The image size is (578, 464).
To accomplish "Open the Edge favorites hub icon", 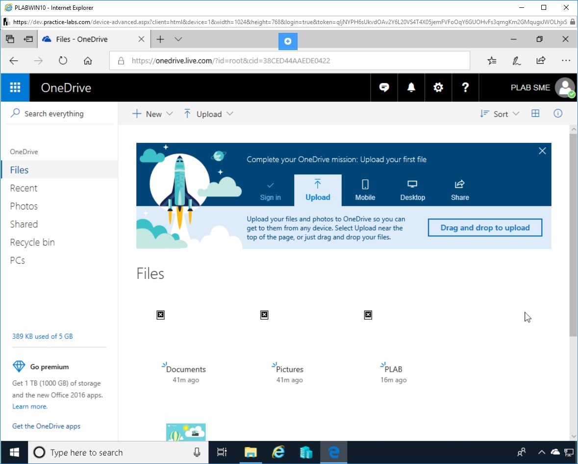I will point(492,60).
